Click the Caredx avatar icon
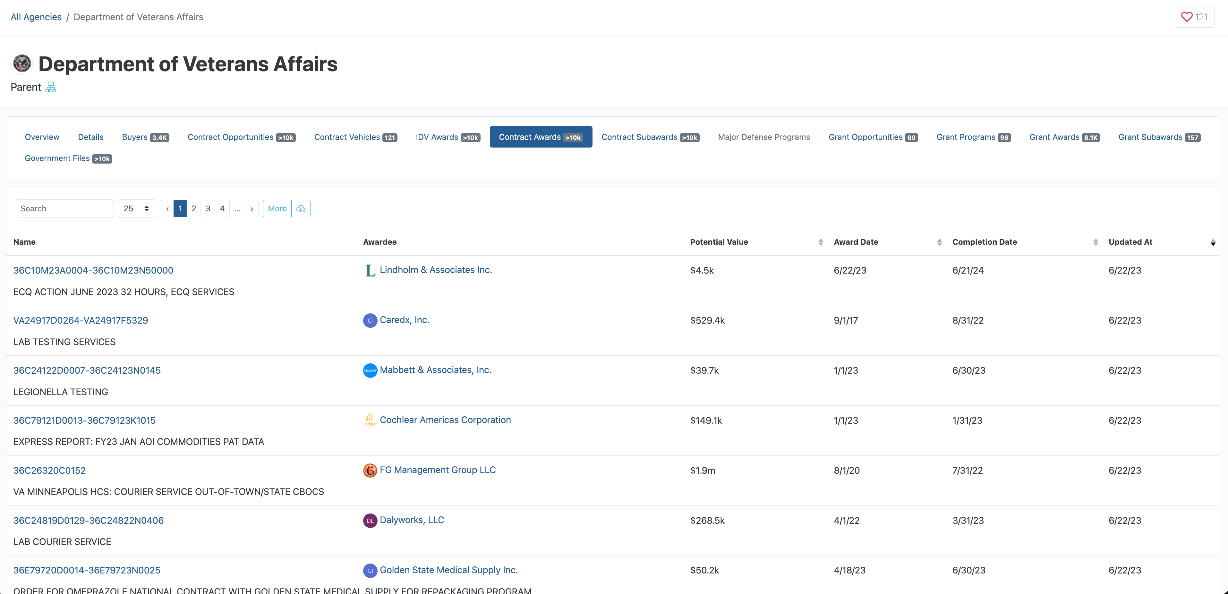1228x594 pixels. pos(370,320)
